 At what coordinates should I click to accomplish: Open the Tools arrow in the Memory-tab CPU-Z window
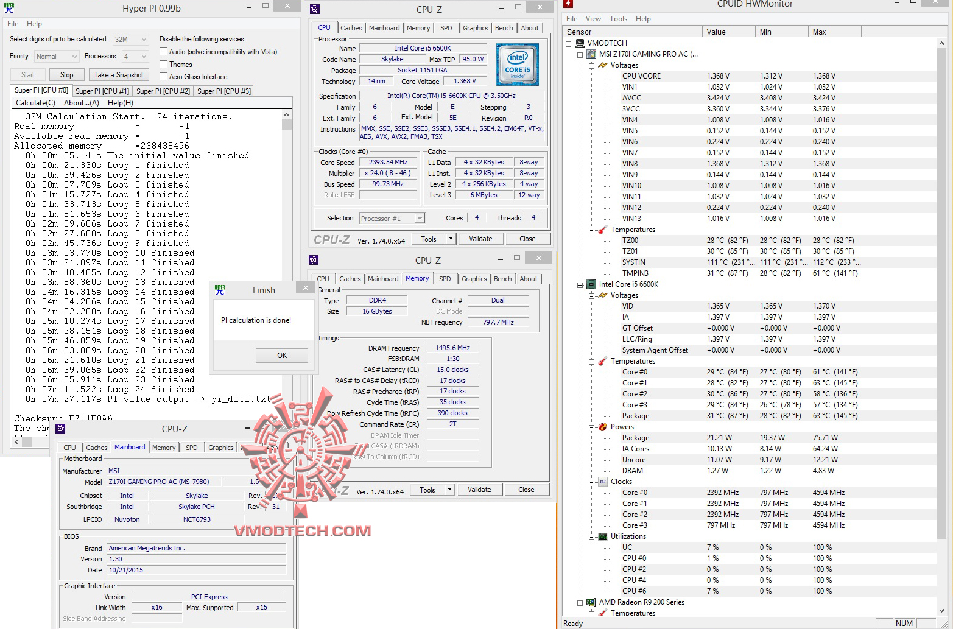(450, 489)
